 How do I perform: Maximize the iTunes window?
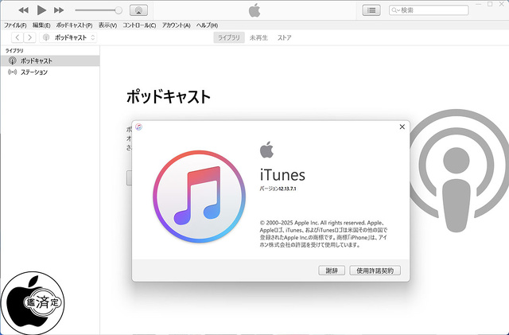coord(490,4)
